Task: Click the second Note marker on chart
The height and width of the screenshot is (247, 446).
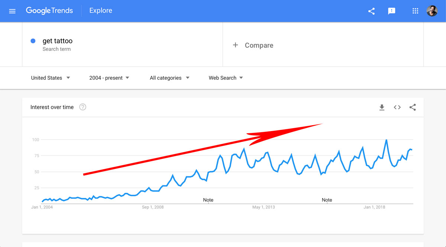Action: click(327, 200)
